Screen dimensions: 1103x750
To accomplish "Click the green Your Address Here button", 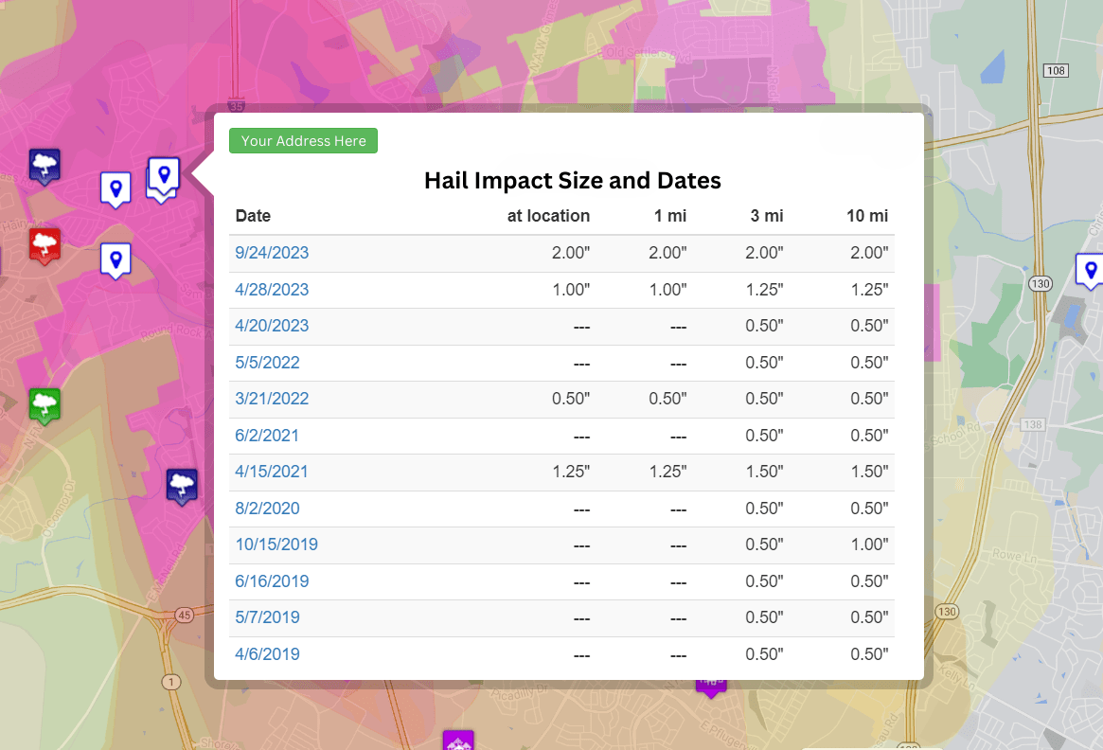I will point(303,141).
